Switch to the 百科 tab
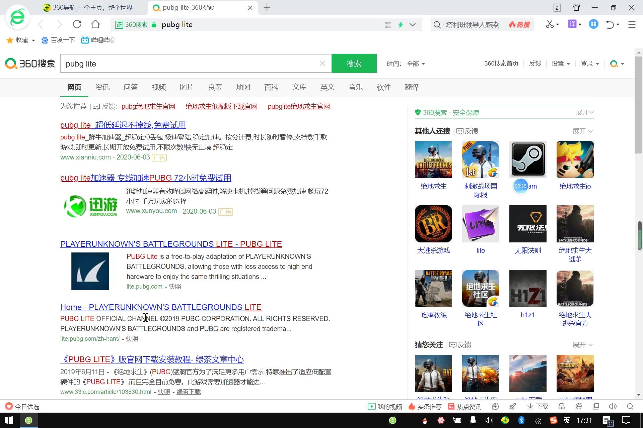The height and width of the screenshot is (428, 643). 271,87
